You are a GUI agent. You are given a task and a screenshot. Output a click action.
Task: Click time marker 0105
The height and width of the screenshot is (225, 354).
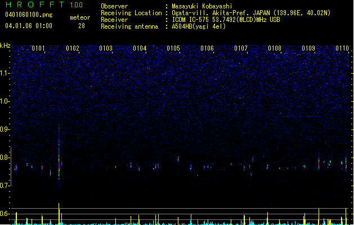click(x=173, y=48)
